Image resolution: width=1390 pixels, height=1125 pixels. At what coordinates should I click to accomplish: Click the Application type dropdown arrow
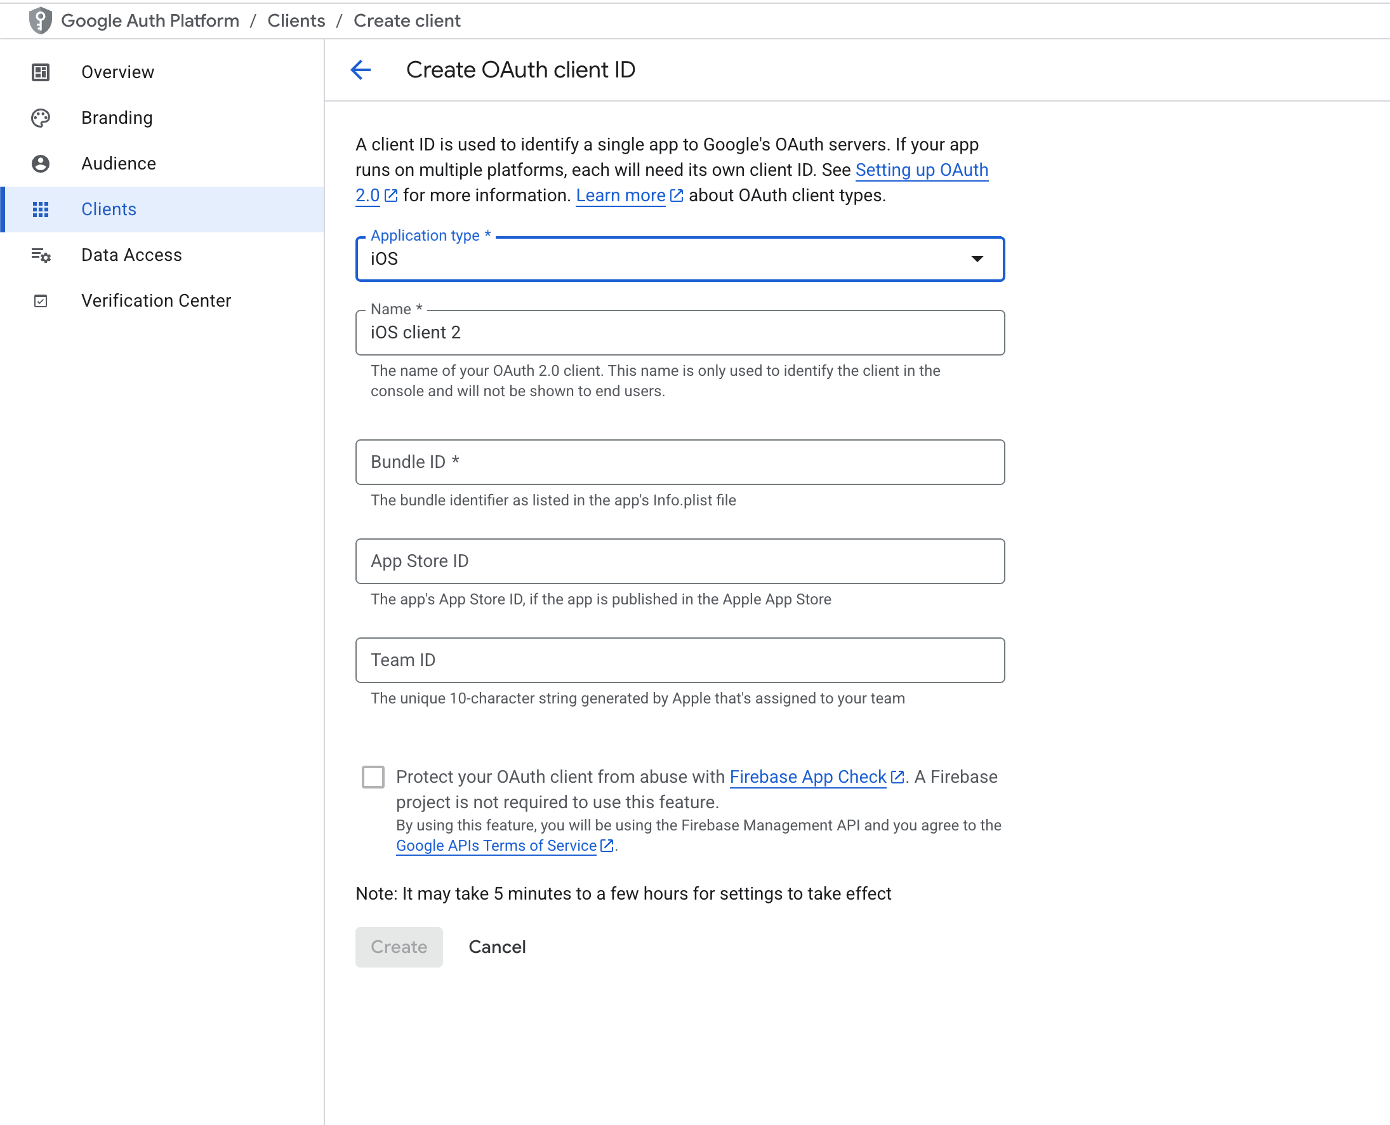(977, 258)
